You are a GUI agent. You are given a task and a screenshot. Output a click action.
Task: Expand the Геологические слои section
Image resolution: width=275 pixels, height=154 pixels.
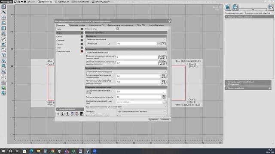[248, 88]
